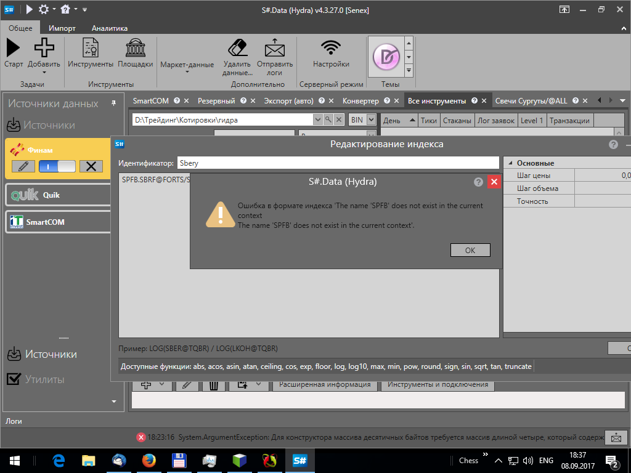Click help icon on Конвертер tab
Screen dimensions: 631x473
point(387,100)
